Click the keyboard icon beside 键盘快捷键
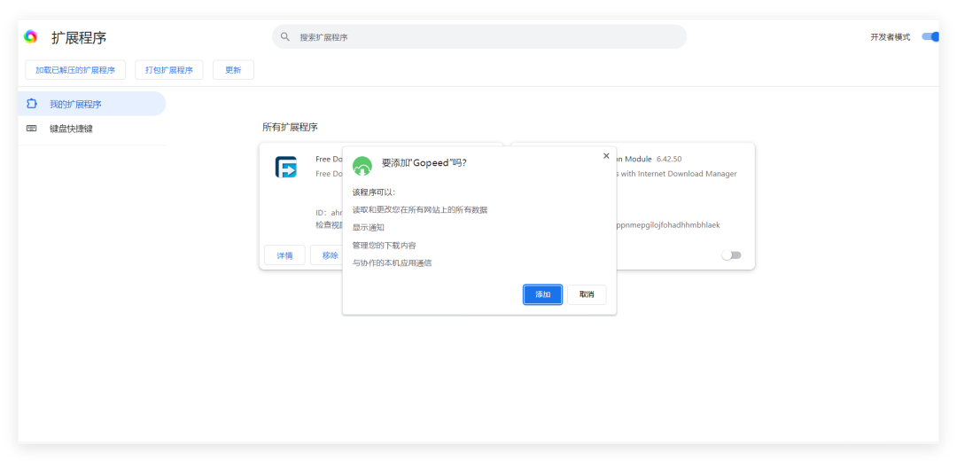Screen dimensions: 957x462 click(x=32, y=129)
